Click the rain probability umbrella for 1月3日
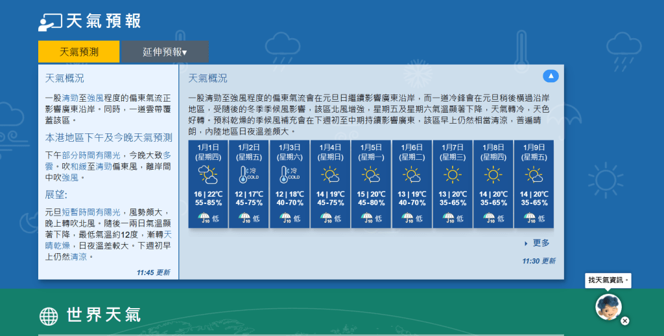The height and width of the screenshot is (336, 664). pyautogui.click(x=285, y=218)
